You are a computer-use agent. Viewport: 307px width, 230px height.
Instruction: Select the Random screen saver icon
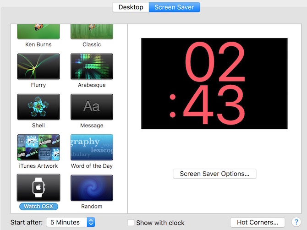[92, 187]
